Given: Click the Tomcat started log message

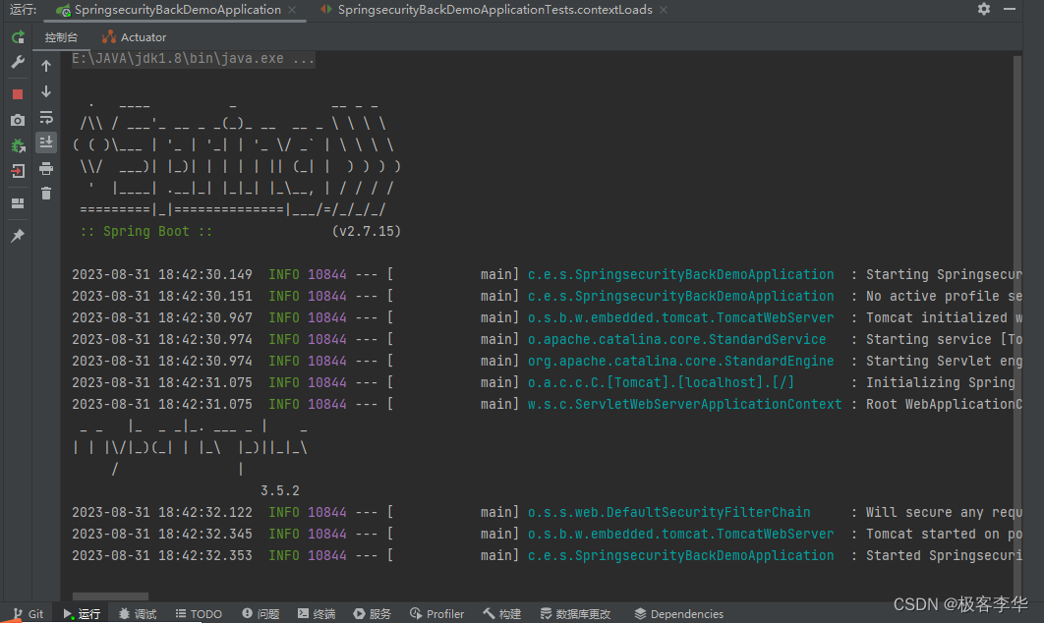Looking at the screenshot, I should coord(944,534).
